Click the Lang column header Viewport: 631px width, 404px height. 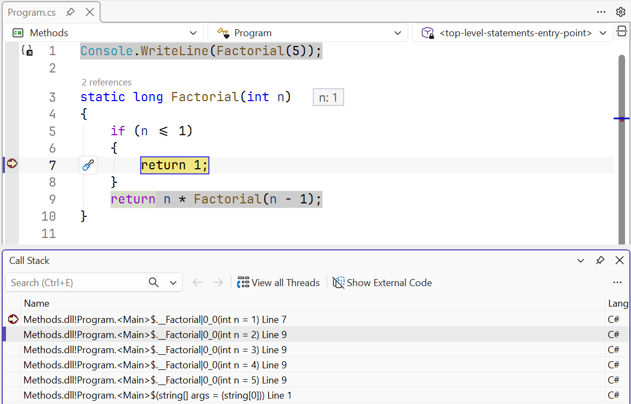(x=618, y=303)
